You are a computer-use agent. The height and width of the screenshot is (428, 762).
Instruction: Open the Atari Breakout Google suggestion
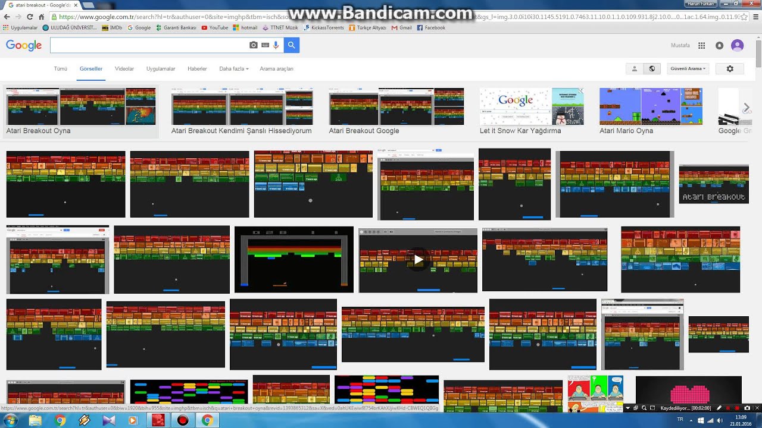point(396,112)
